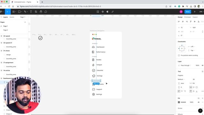The width and height of the screenshot is (204, 115).
Task: Select the Text tool
Action: coord(31,12)
